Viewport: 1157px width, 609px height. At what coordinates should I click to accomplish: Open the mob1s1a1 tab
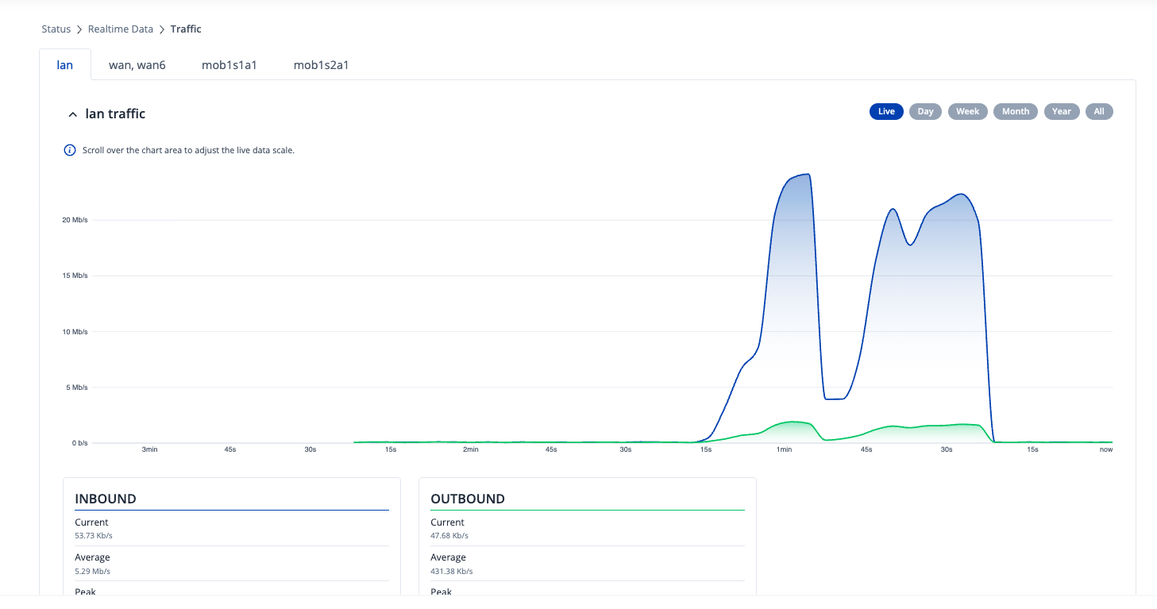tap(229, 65)
